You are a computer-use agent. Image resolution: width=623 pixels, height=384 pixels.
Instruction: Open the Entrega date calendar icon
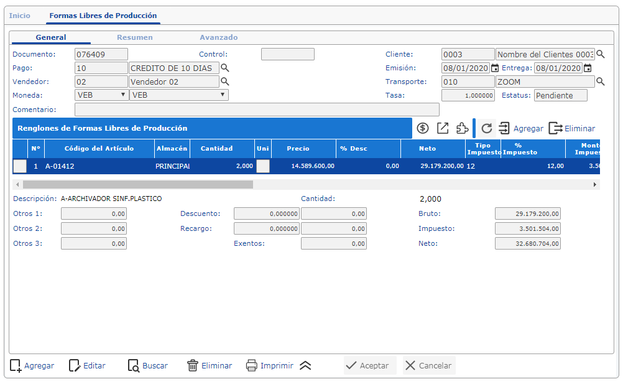(587, 68)
